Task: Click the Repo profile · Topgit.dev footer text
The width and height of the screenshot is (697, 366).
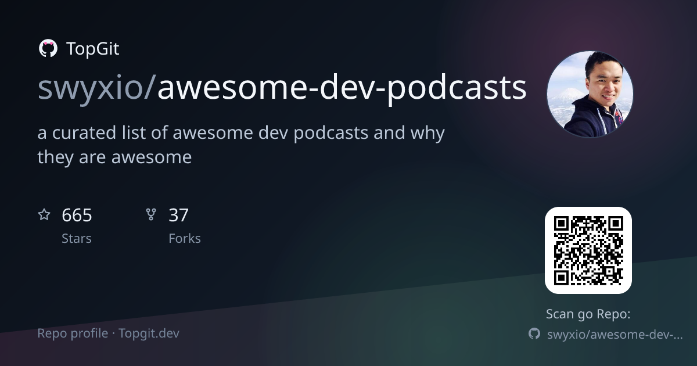Action: tap(109, 333)
